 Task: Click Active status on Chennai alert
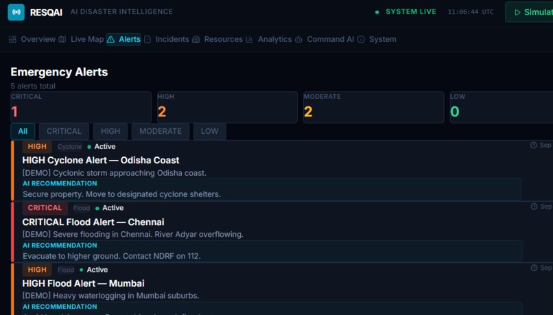(109, 208)
